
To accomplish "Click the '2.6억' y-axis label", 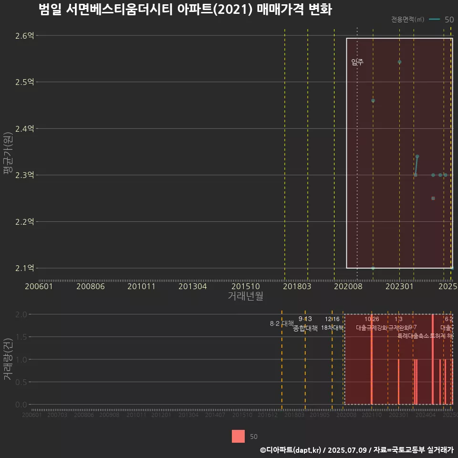I will (x=24, y=36).
